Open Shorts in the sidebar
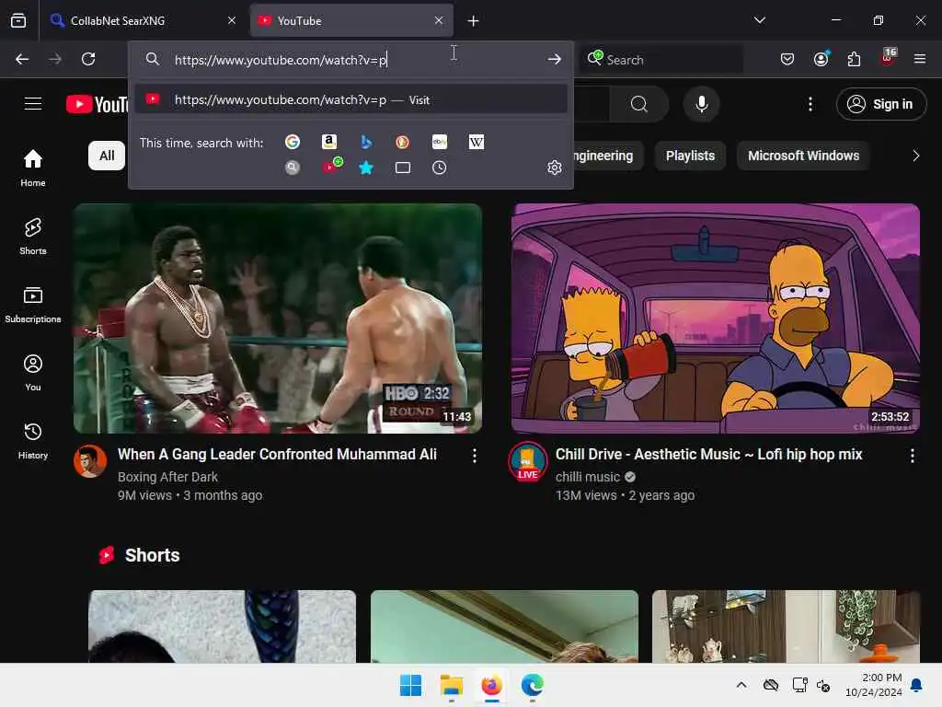 click(33, 237)
